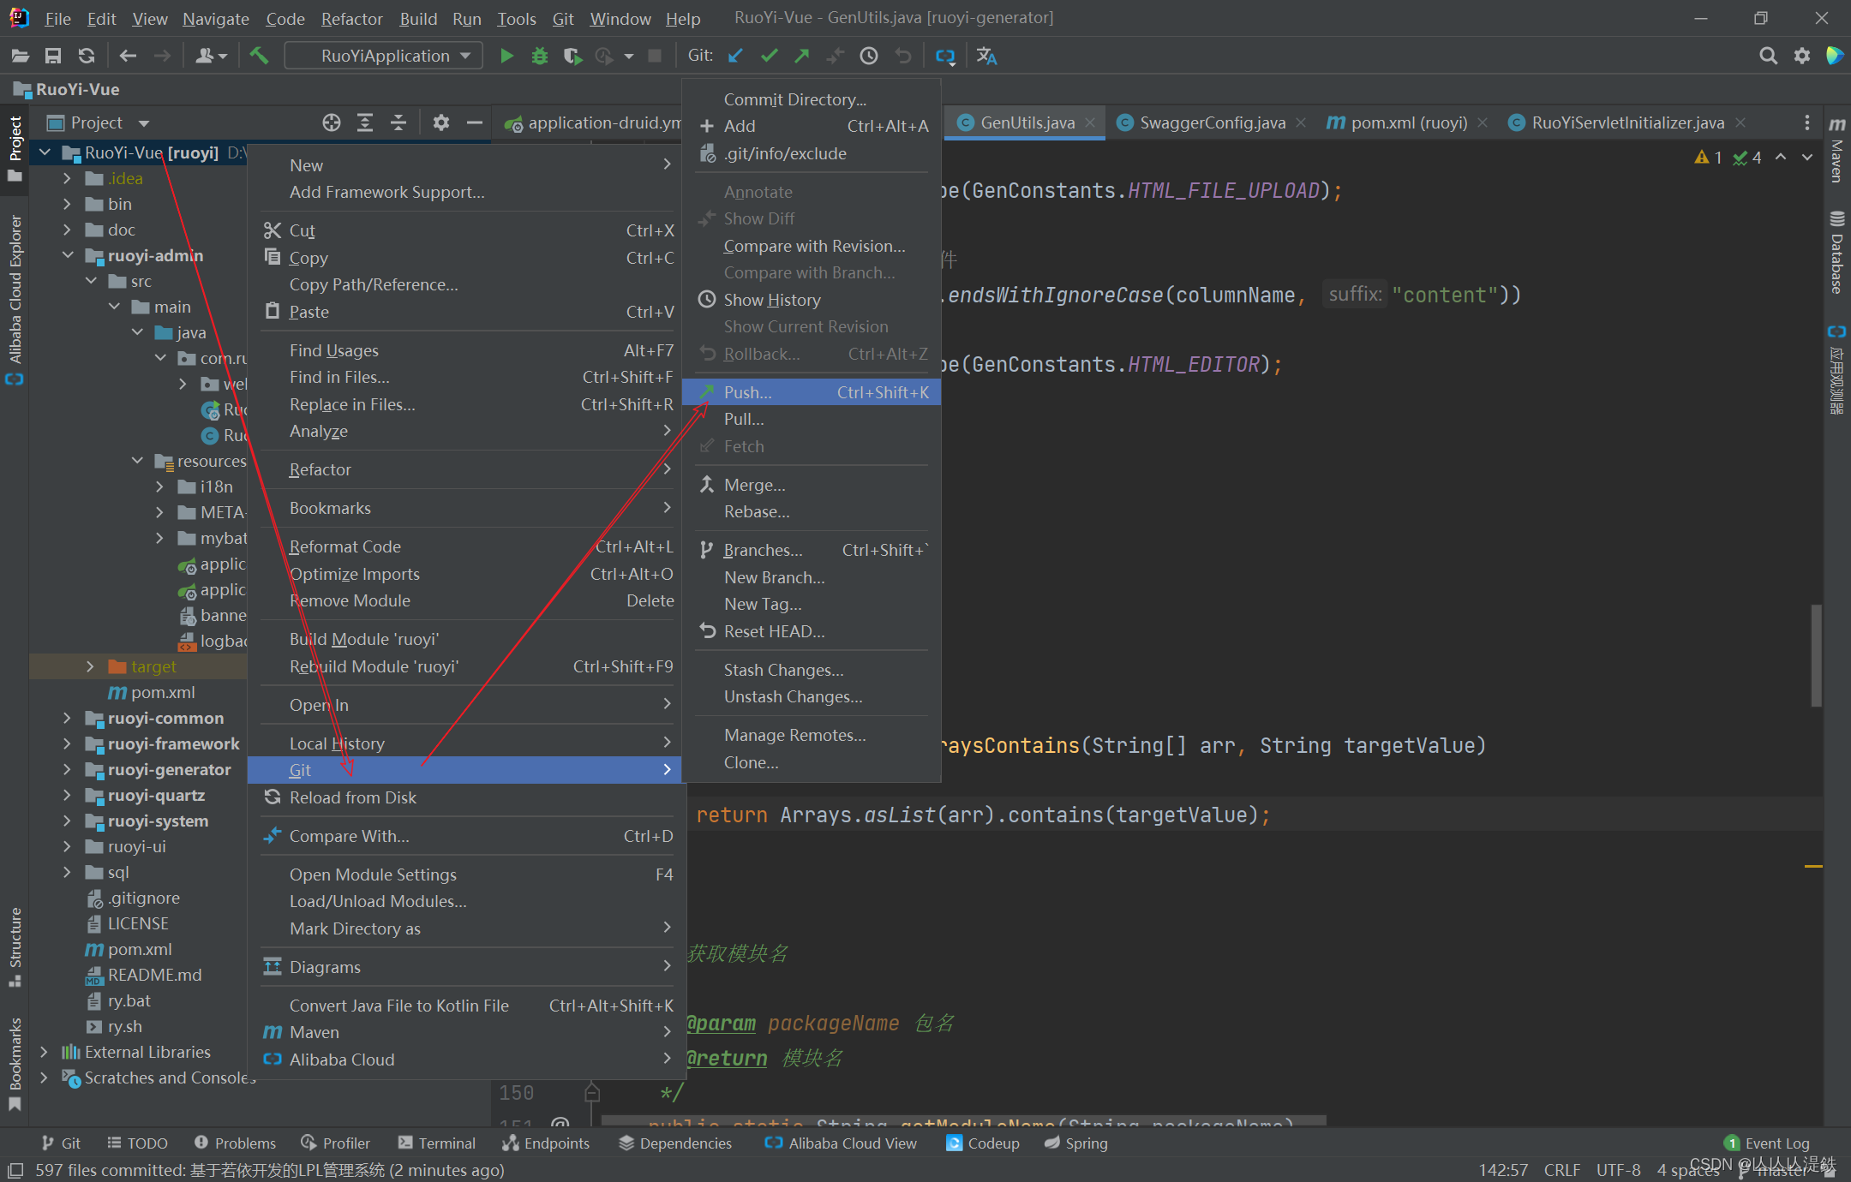
Task: Click the Git update project arrow
Action: (x=735, y=56)
